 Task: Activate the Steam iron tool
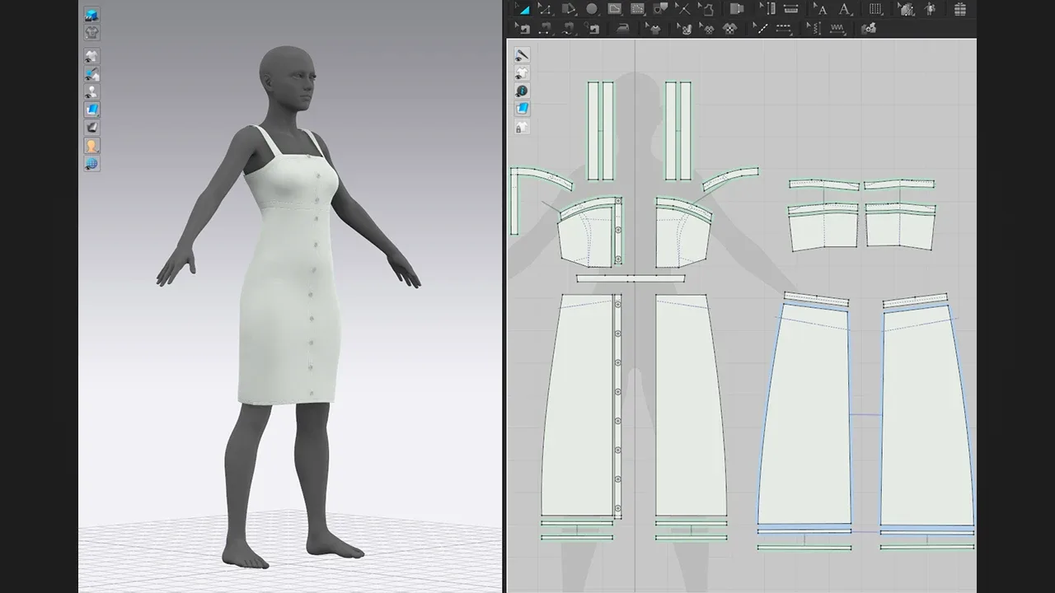[624, 28]
